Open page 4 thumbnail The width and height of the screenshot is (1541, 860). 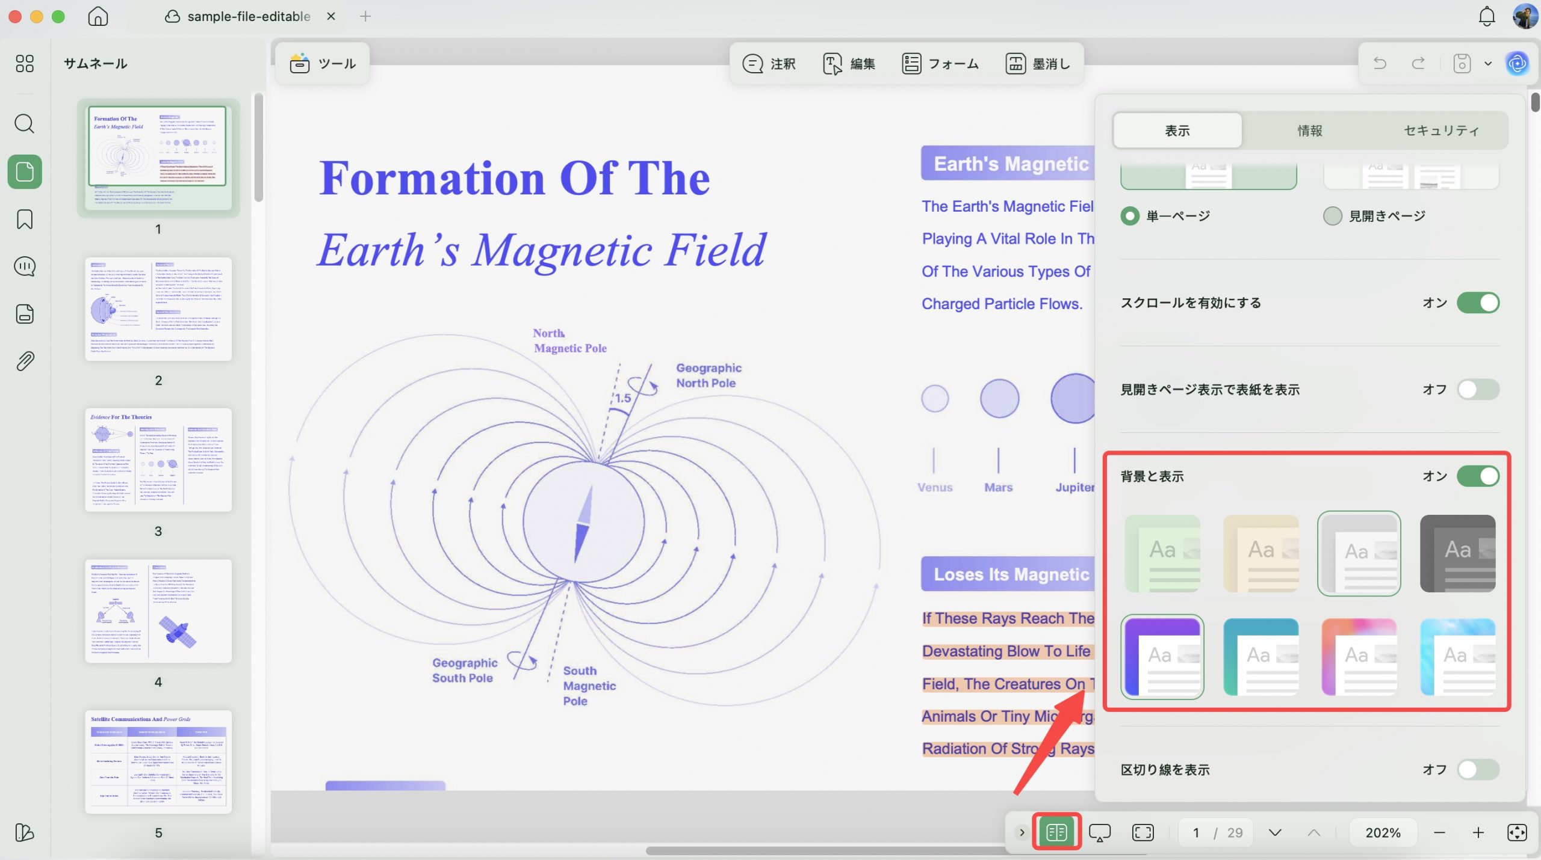coord(158,611)
